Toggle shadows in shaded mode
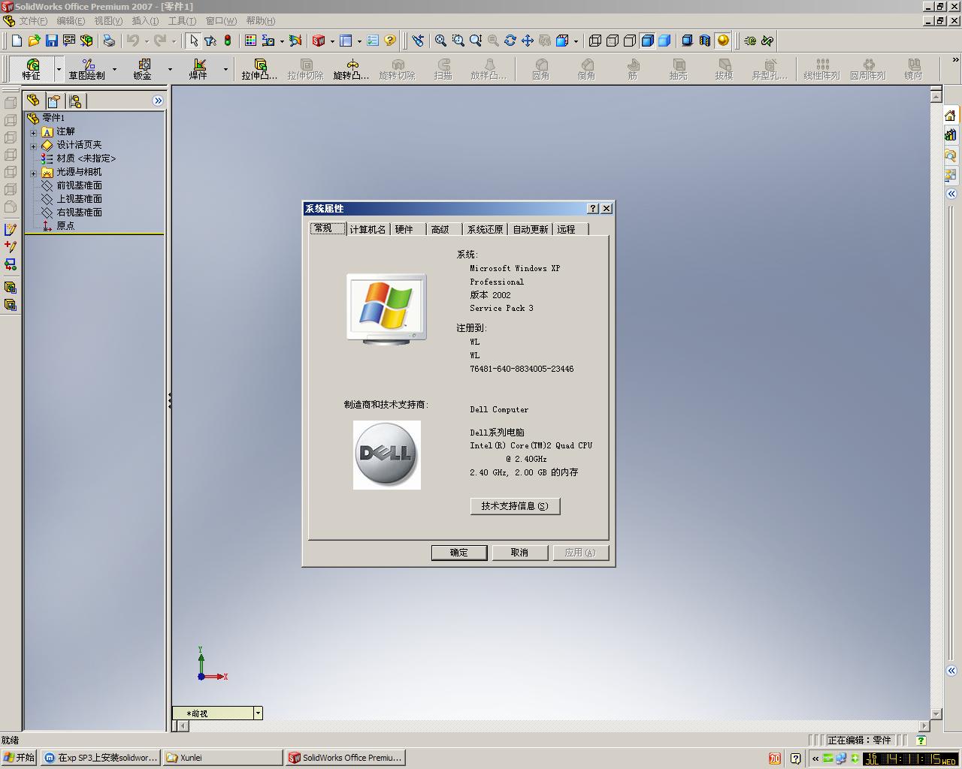This screenshot has width=962, height=769. pos(687,41)
